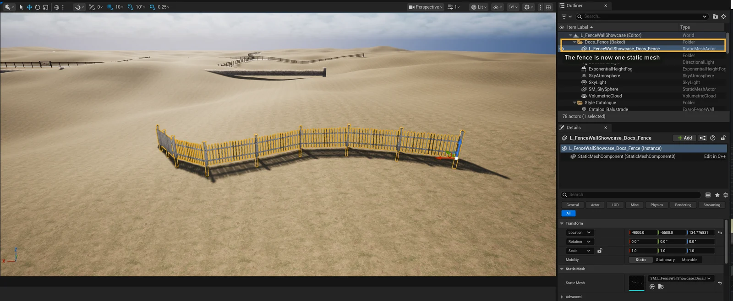This screenshot has width=733, height=301.
Task: Expand the Advanced section
Action: pos(562,297)
